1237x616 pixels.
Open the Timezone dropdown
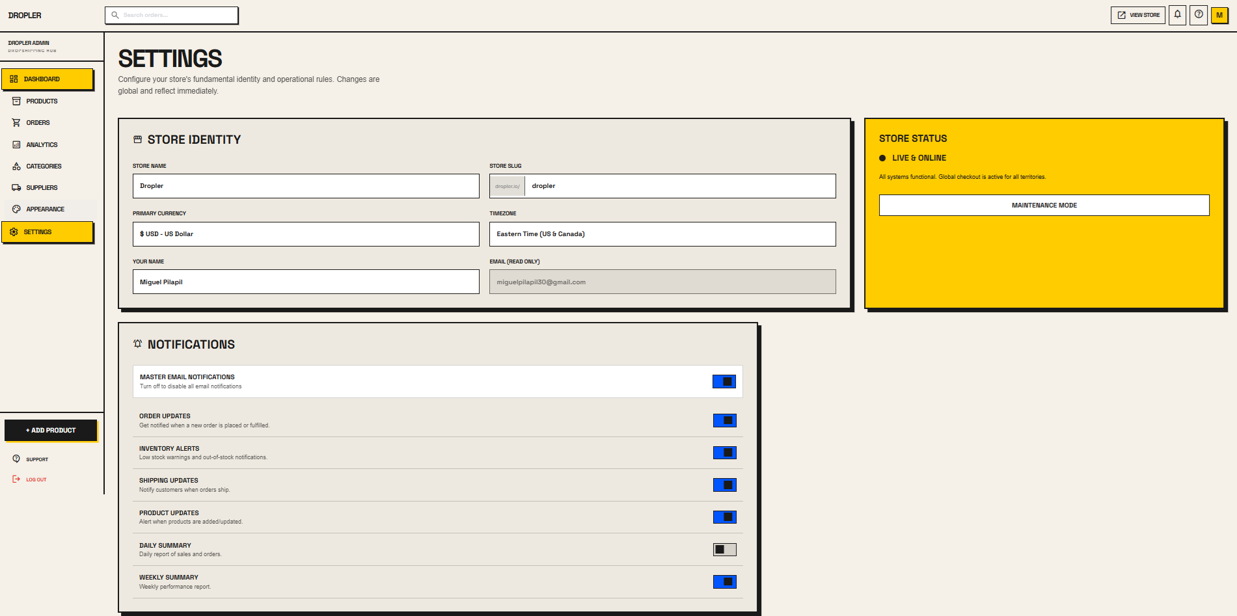click(x=662, y=234)
